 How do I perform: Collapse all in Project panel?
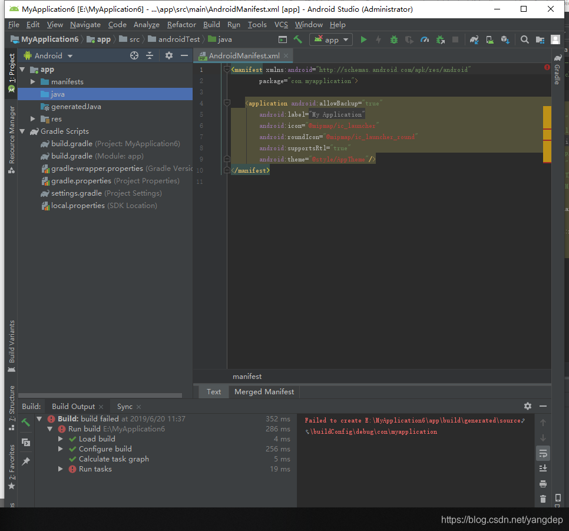(150, 55)
